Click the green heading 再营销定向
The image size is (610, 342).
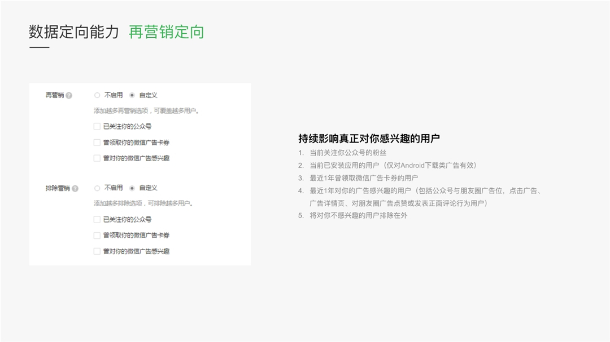167,32
